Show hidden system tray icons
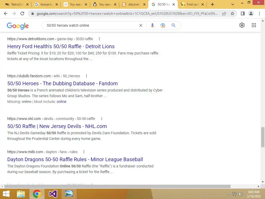 point(228,194)
